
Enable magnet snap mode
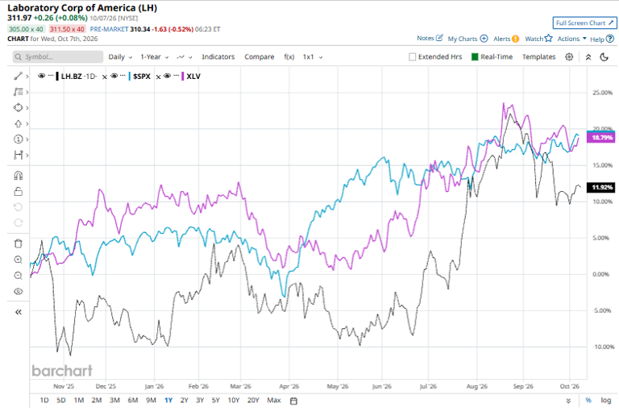click(19, 176)
